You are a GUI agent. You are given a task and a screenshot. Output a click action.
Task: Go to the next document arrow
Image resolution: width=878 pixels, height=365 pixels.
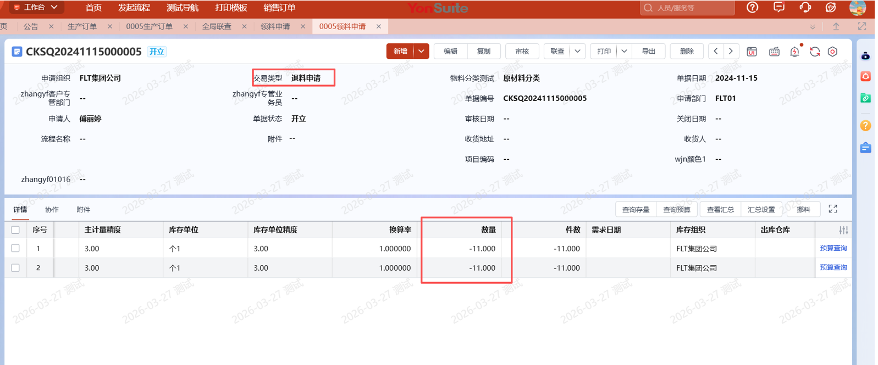click(x=731, y=51)
